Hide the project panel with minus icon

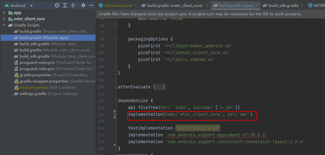(91, 6)
